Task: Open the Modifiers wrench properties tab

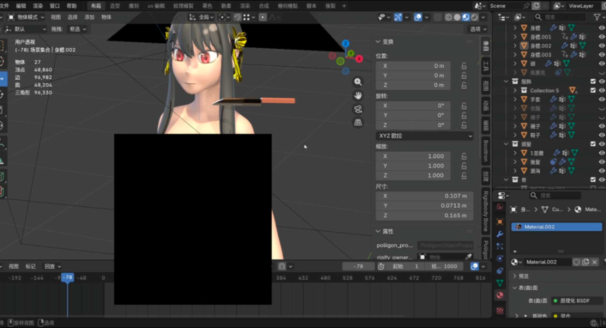Action: click(500, 234)
